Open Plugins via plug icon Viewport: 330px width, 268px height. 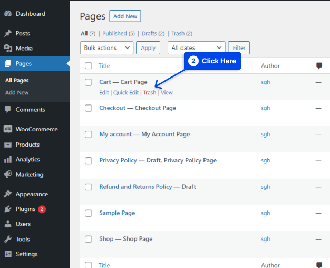coord(8,209)
